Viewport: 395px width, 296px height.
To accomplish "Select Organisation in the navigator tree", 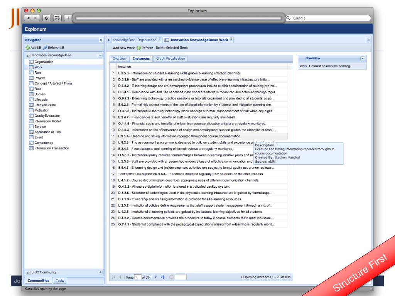I will [44, 62].
